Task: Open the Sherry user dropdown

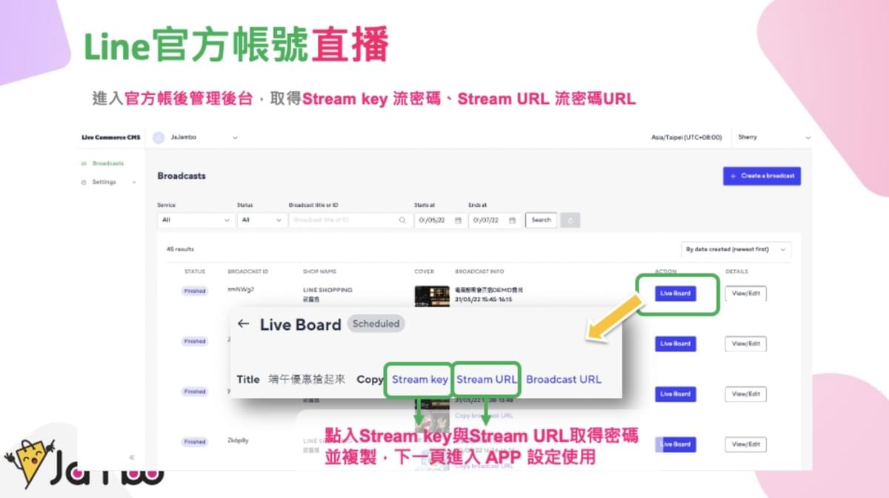Action: click(774, 137)
